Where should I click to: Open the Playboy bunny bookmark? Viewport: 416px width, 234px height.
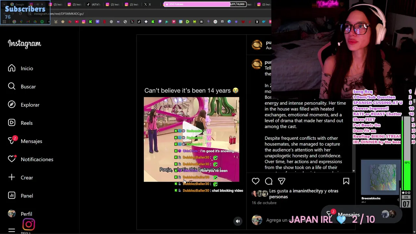pyautogui.click(x=257, y=22)
